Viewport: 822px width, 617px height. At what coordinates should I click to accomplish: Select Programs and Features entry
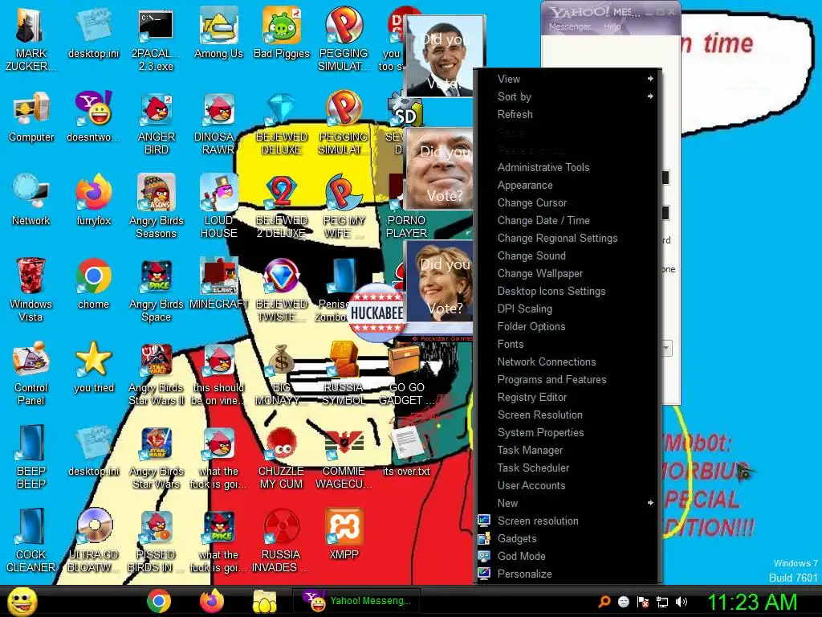pyautogui.click(x=568, y=379)
